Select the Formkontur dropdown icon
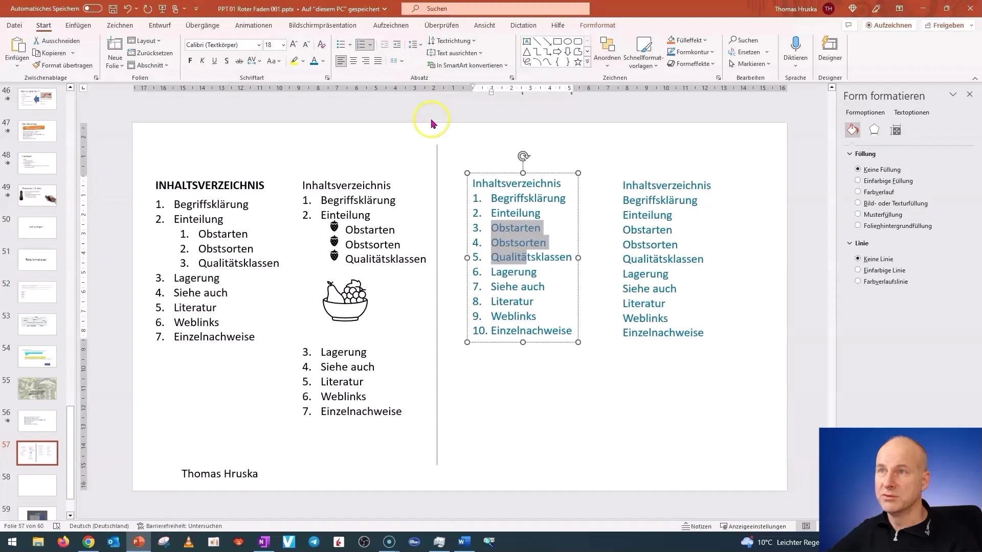The image size is (982, 552). click(x=712, y=52)
